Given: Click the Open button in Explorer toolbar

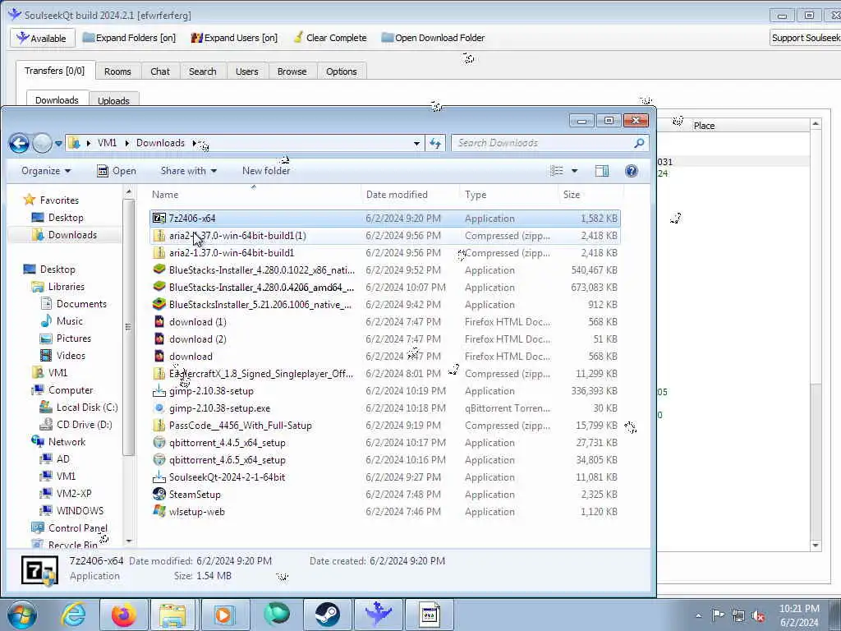Looking at the screenshot, I should [117, 171].
